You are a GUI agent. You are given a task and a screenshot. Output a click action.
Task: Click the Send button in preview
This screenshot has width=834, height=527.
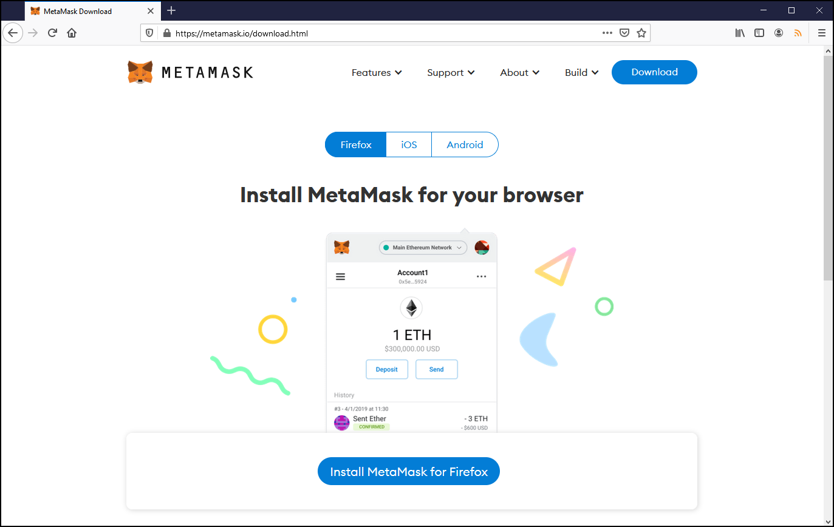point(437,369)
